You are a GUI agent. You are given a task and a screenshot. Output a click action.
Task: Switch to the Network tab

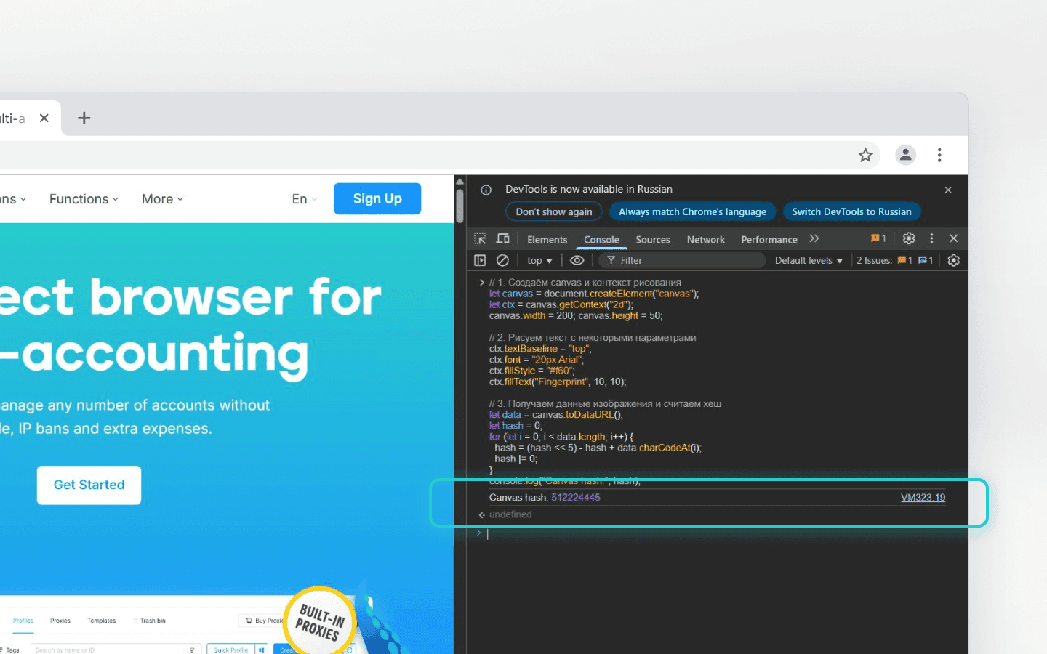(x=706, y=240)
